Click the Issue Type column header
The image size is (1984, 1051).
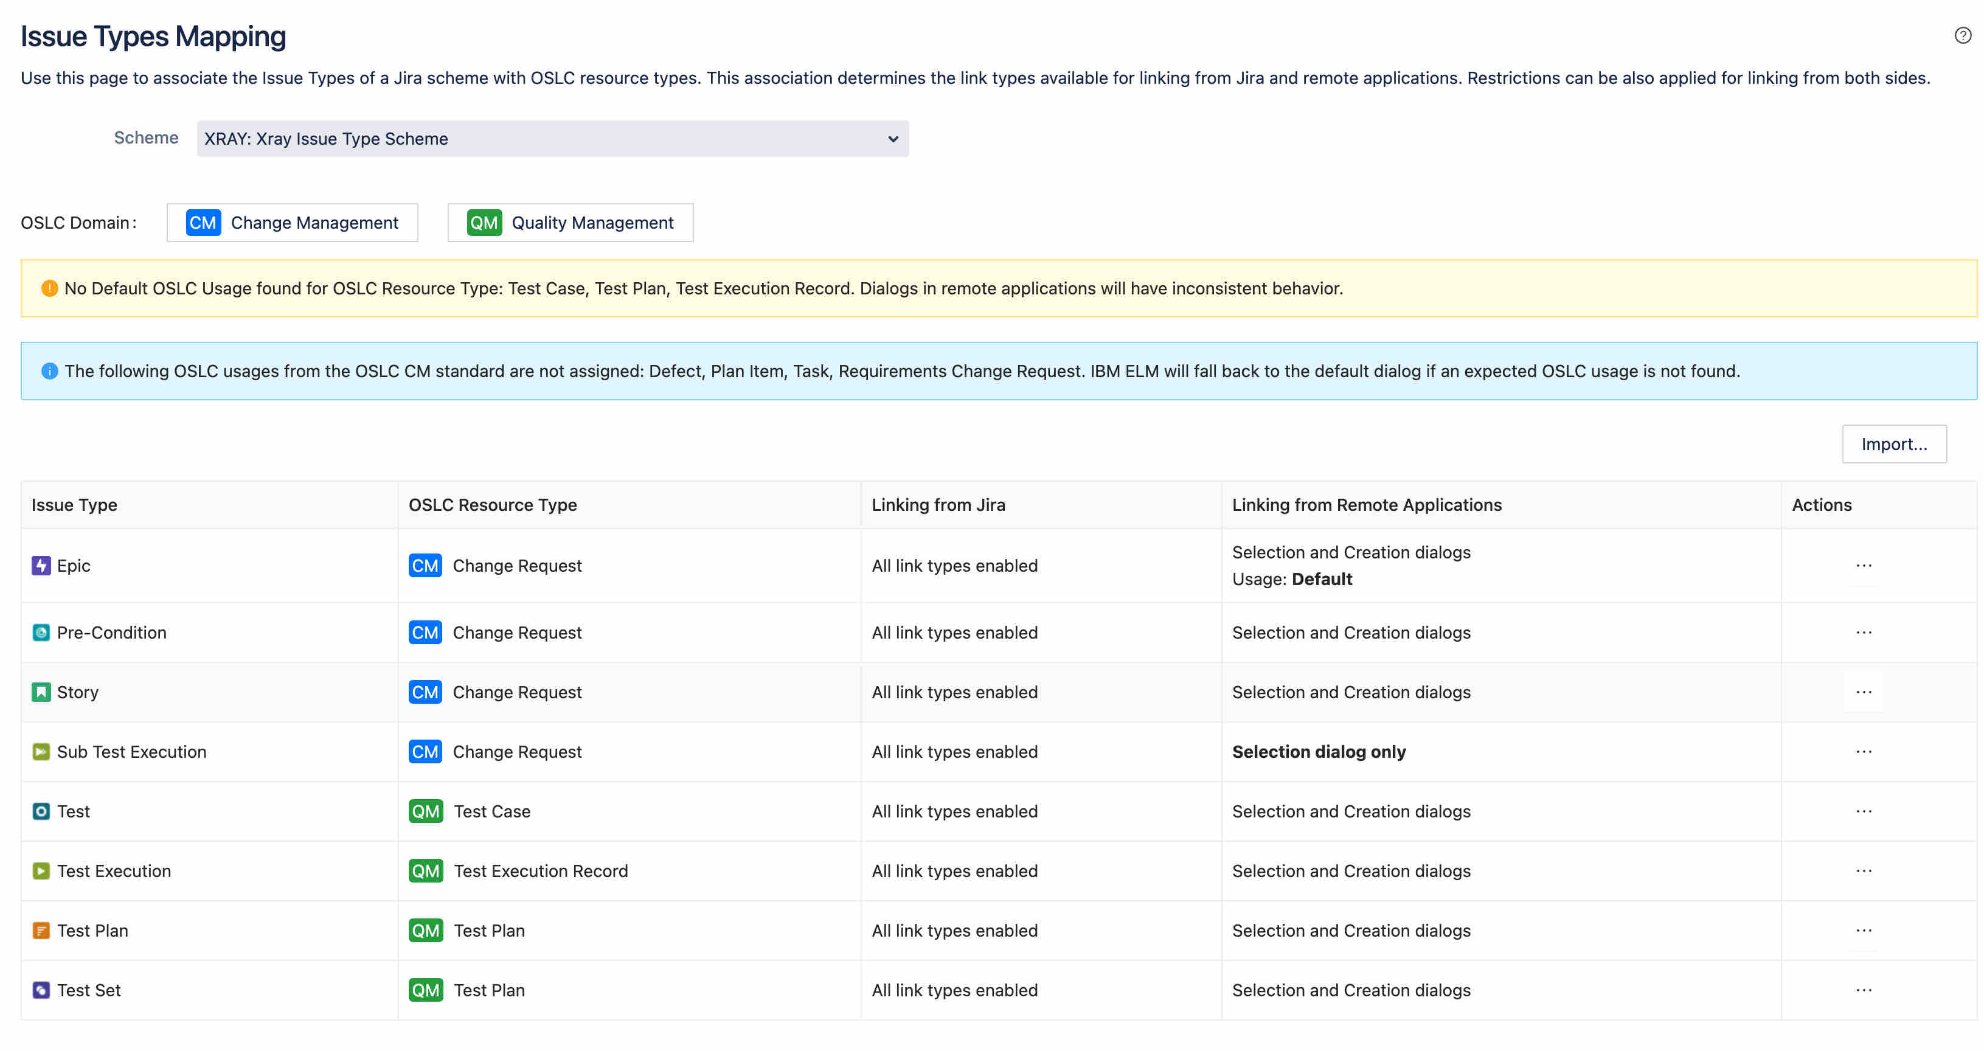click(74, 505)
